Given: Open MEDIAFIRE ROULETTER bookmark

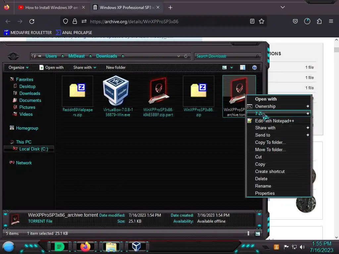Looking at the screenshot, I should tap(28, 33).
